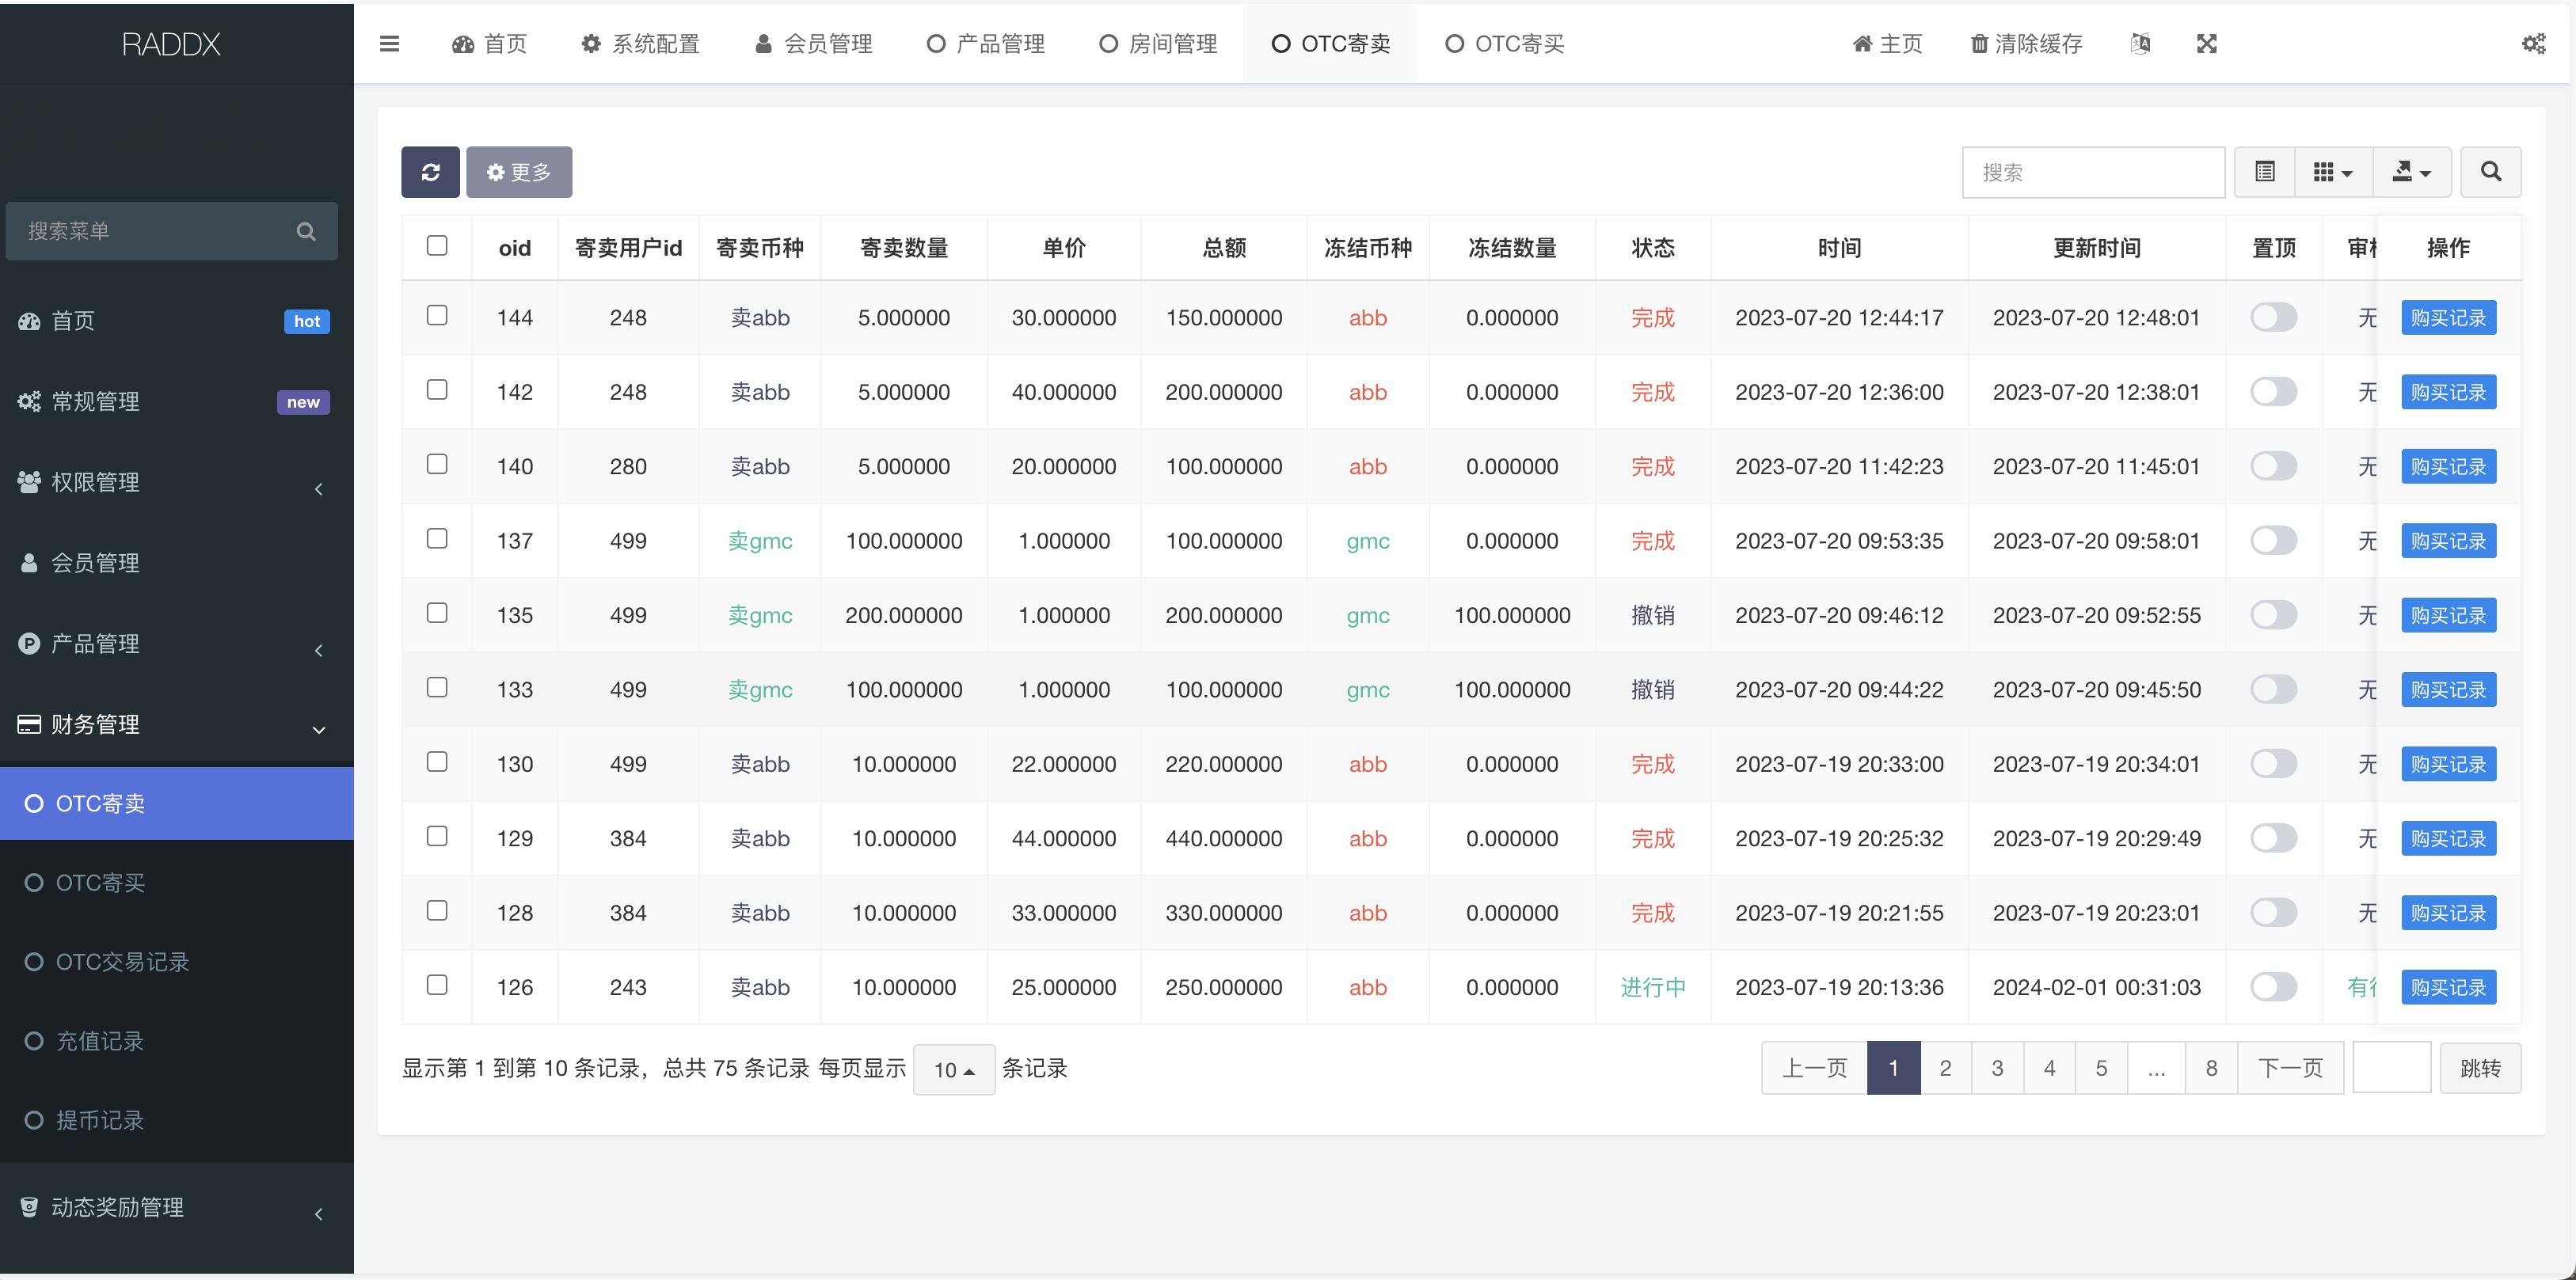Select the language switch icon in top bar
Viewport: 2576px width, 1280px height.
coord(2140,43)
